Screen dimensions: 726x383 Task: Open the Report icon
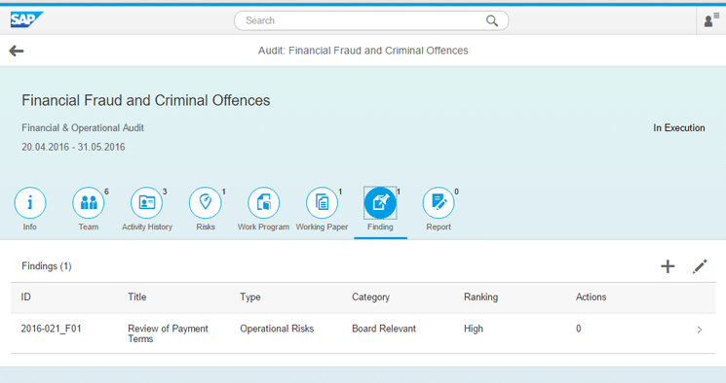(439, 203)
